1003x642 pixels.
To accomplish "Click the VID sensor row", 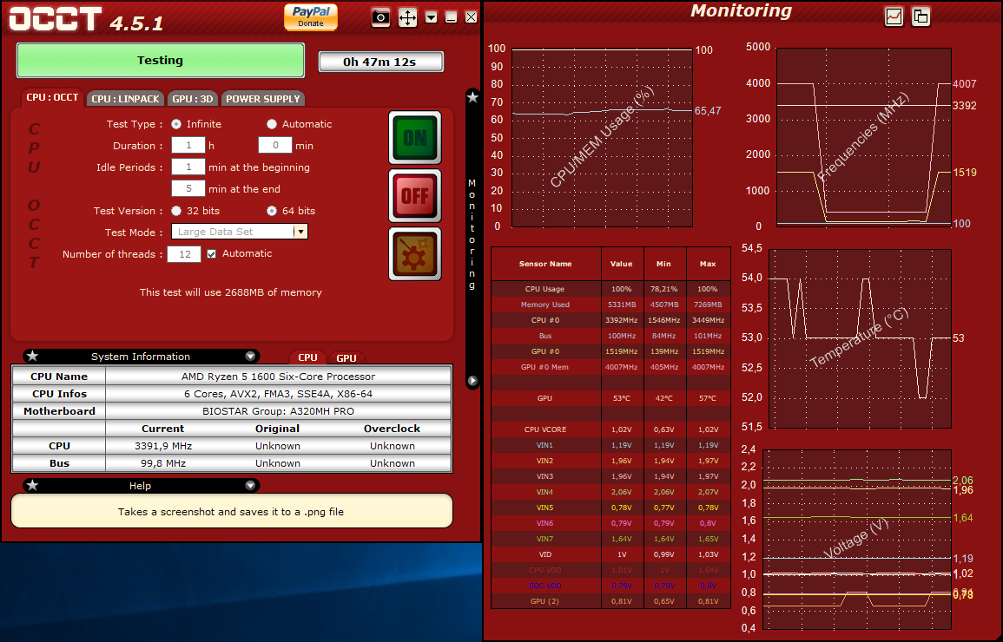I will coord(610,554).
